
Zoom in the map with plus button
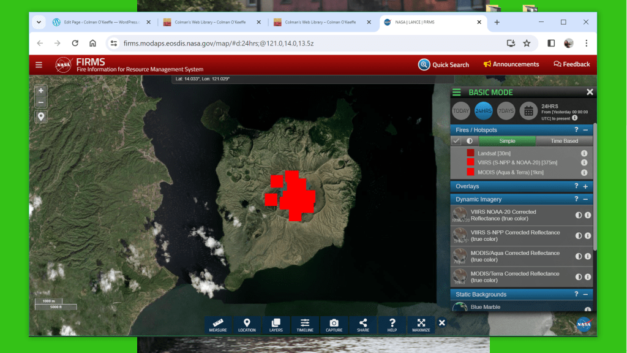point(41,90)
